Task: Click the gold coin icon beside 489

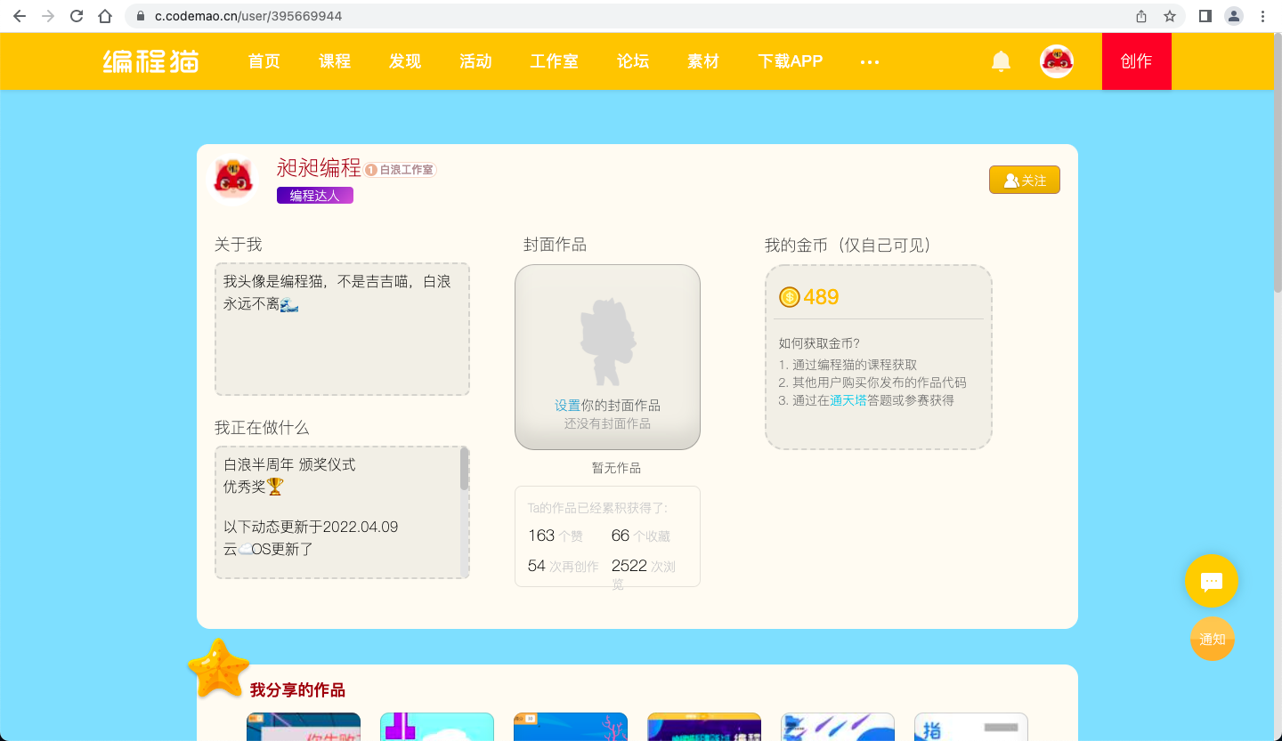Action: pyautogui.click(x=790, y=297)
